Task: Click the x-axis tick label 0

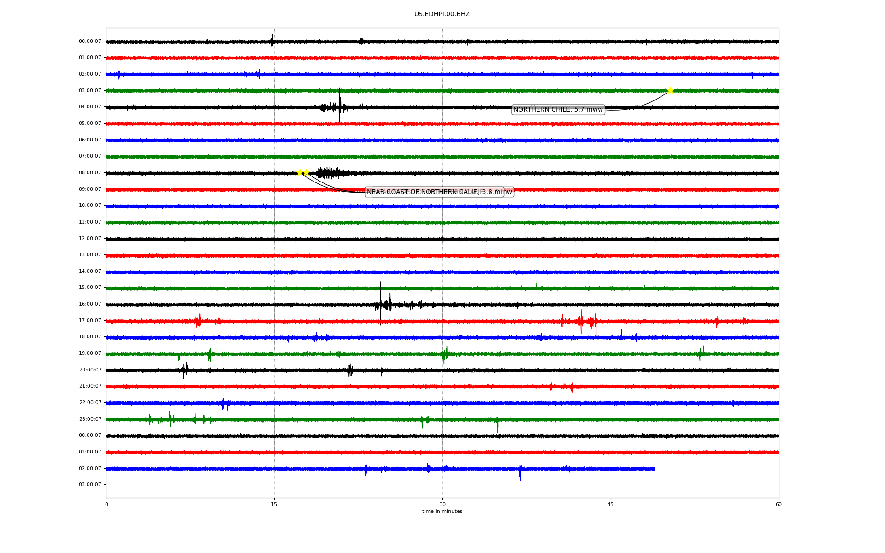Action: (106, 505)
